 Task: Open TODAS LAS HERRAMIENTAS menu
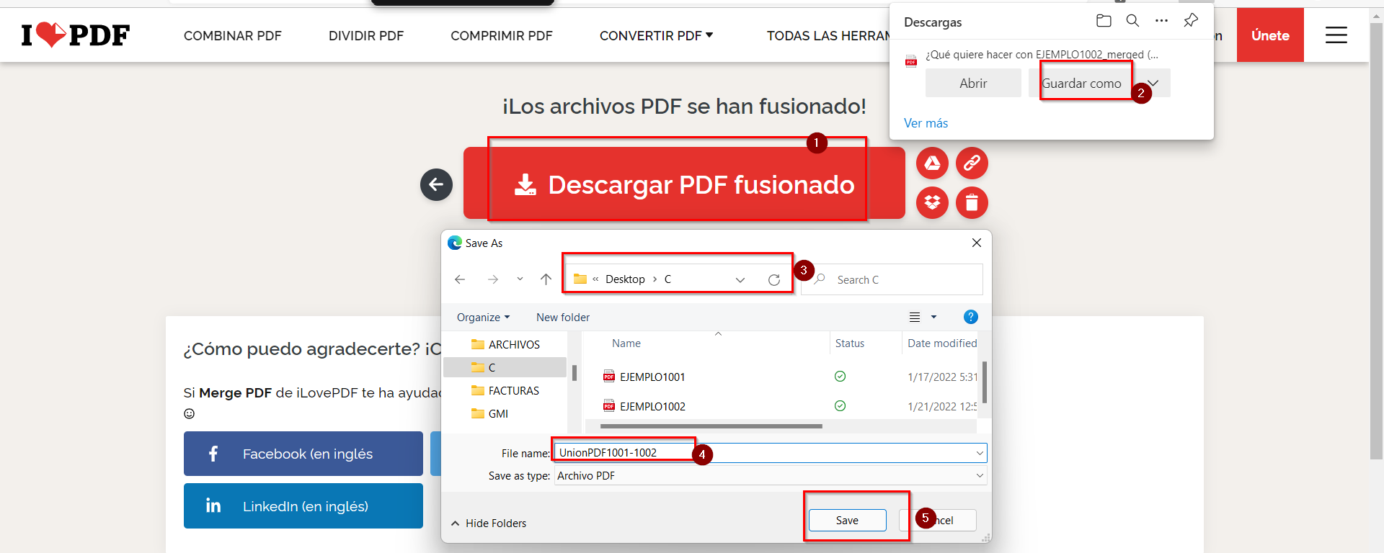828,35
